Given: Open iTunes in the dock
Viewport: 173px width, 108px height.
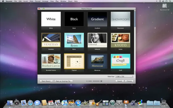Looking at the screenshot, I should click(64, 103).
